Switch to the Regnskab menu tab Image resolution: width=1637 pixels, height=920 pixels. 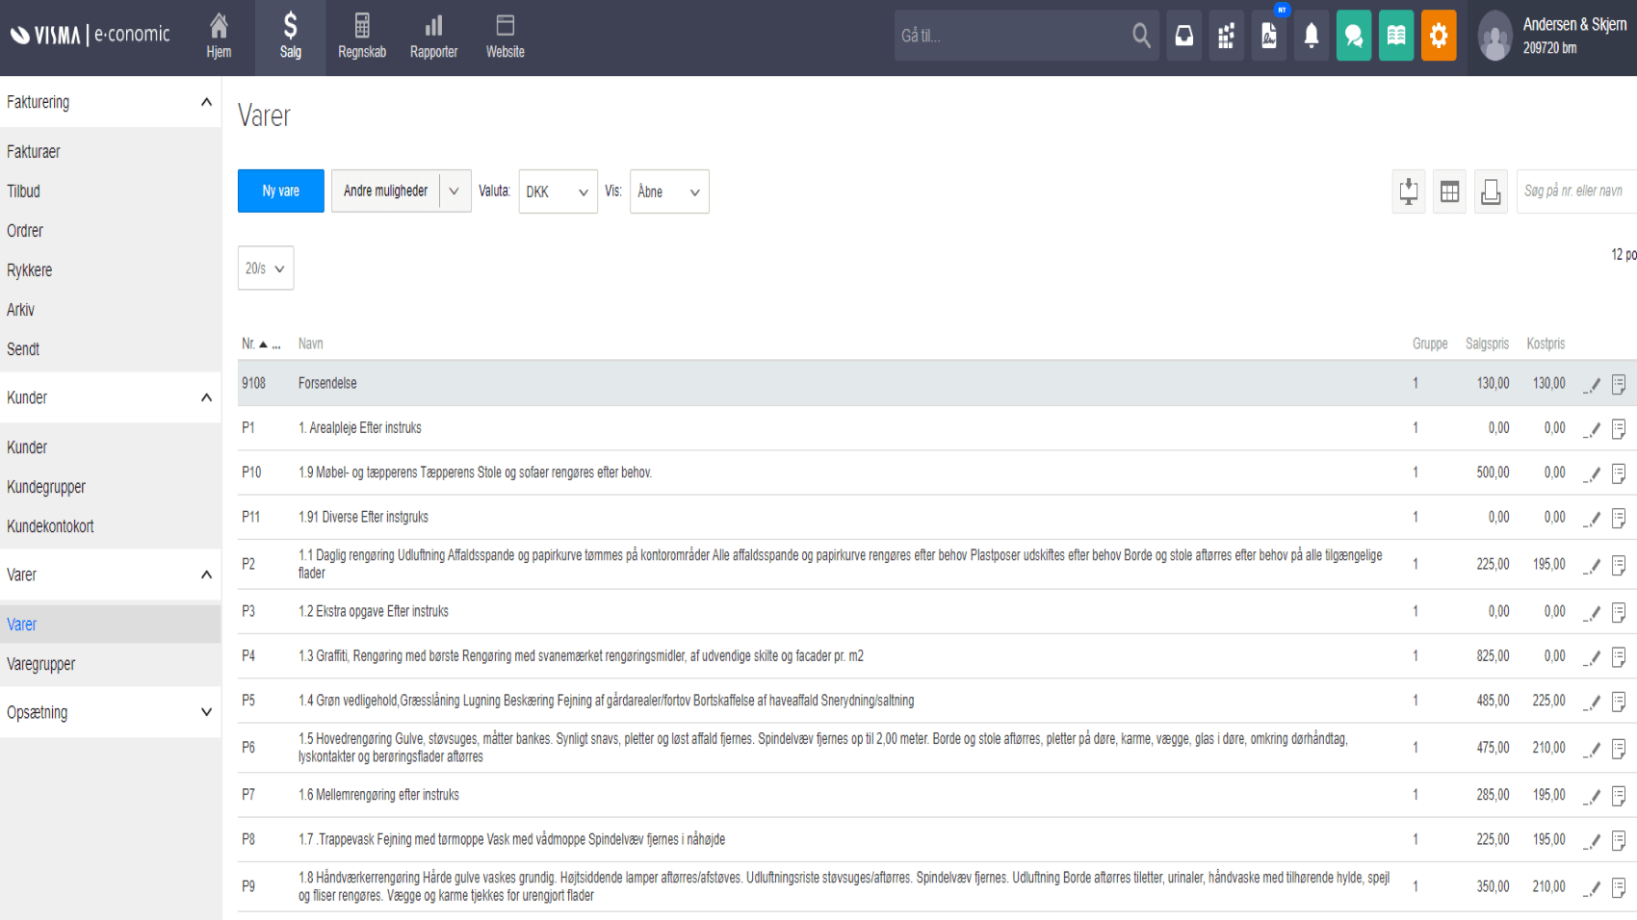362,35
